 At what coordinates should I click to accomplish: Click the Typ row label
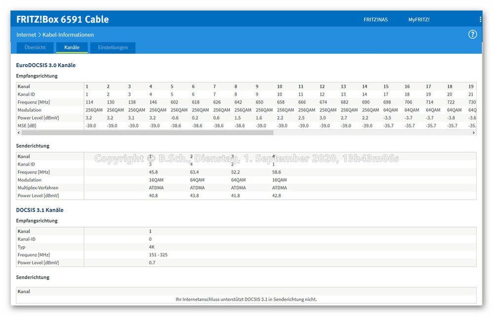click(x=21, y=247)
